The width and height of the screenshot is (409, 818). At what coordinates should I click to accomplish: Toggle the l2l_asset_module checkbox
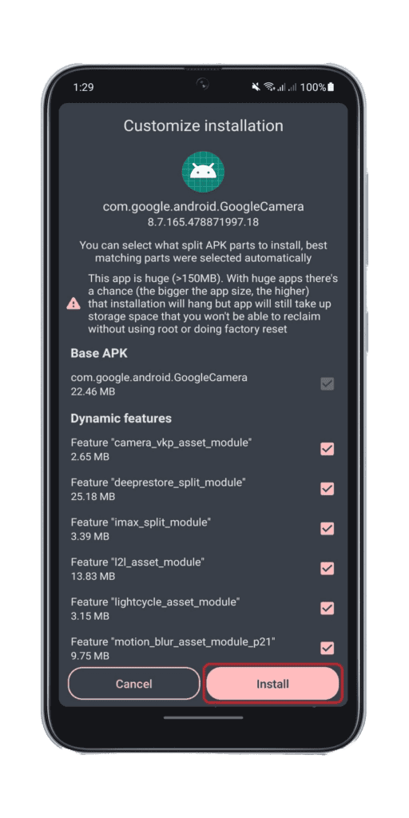327,569
